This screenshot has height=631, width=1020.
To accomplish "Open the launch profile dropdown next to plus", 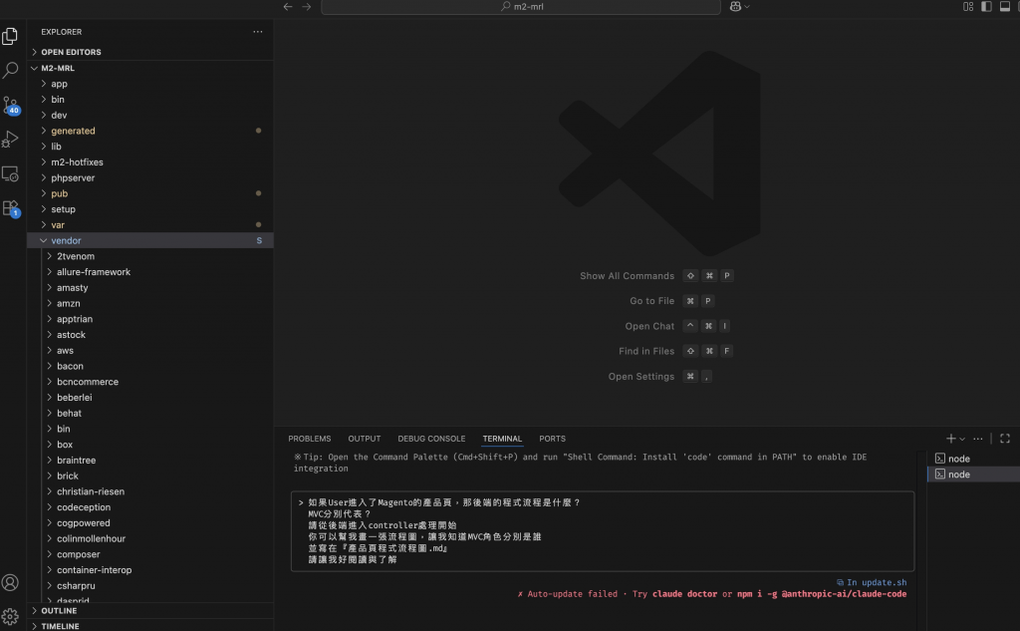I will tap(962, 439).
